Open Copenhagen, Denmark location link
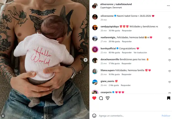172x119 pixels. click(111, 8)
